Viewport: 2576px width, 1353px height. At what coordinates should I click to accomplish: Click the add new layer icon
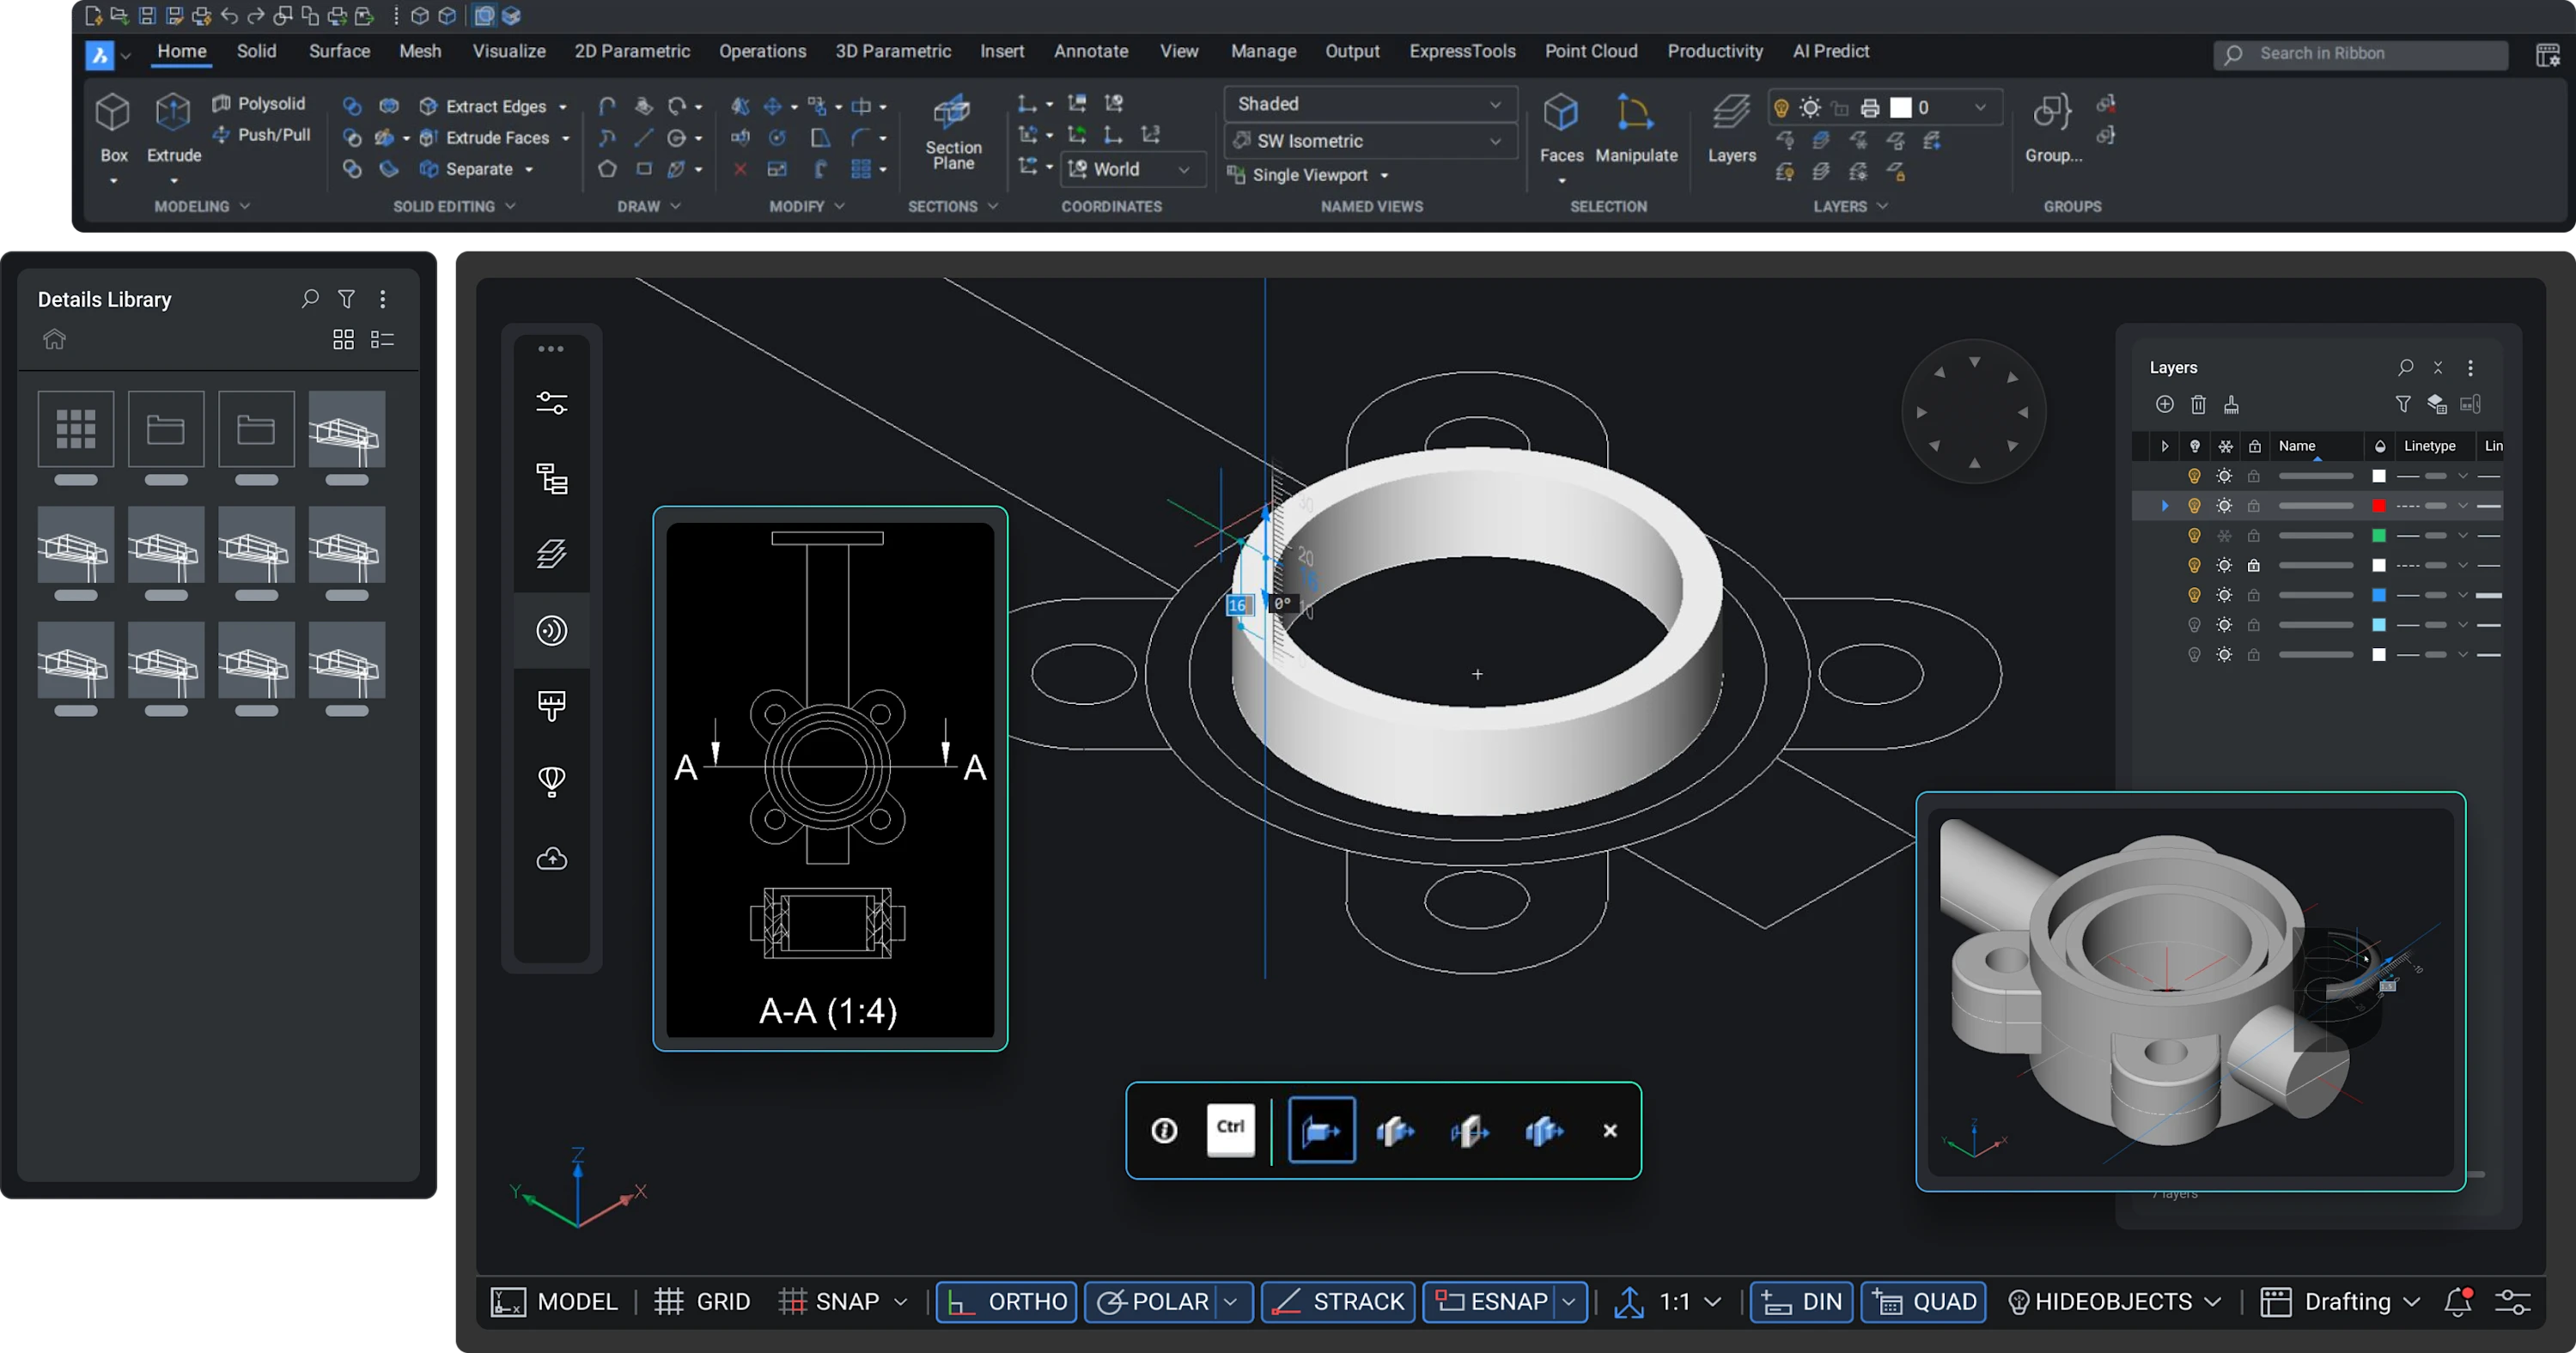click(x=2164, y=403)
